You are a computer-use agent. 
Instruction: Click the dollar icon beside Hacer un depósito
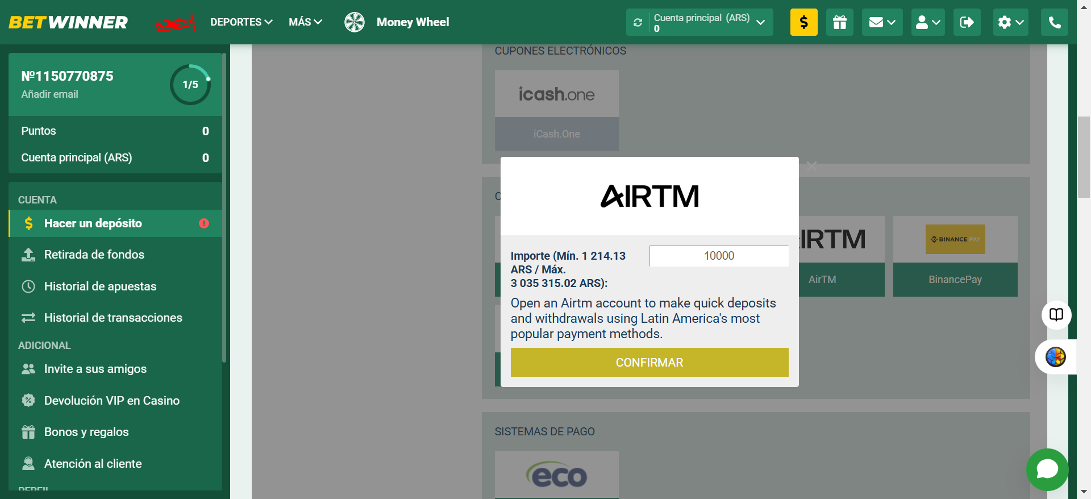pos(28,223)
